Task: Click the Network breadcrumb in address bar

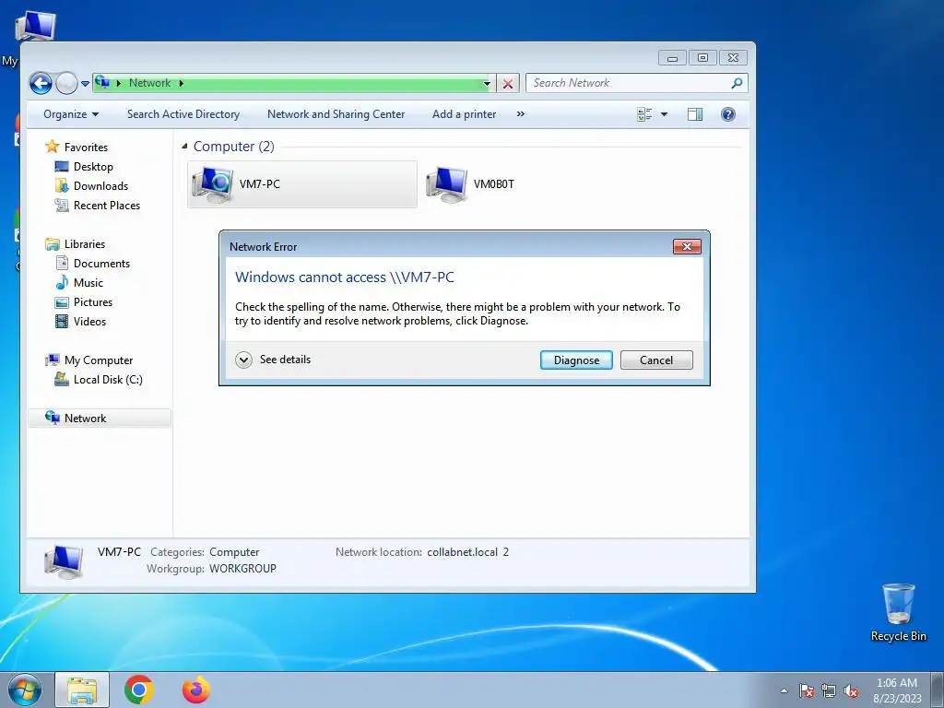Action: pyautogui.click(x=149, y=83)
